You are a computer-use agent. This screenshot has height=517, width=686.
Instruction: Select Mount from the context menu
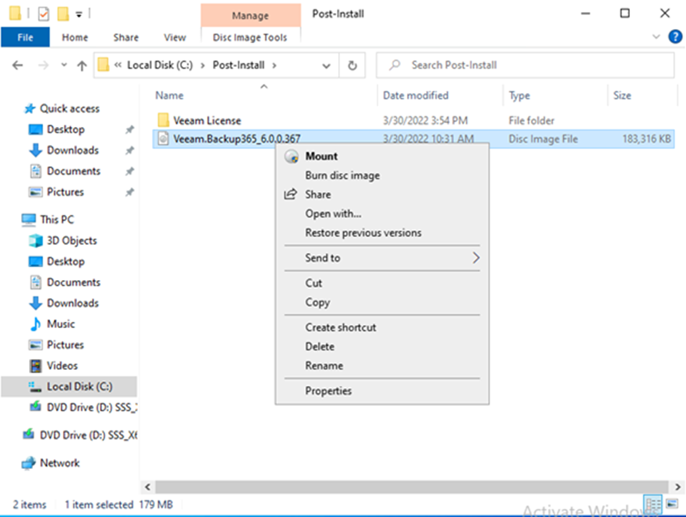tap(321, 156)
